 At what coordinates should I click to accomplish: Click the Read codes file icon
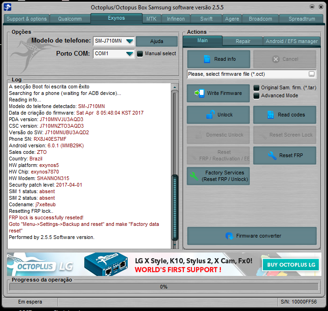pyautogui.click(x=271, y=115)
